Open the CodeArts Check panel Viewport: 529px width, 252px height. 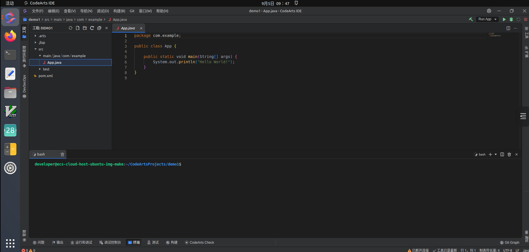click(199, 243)
